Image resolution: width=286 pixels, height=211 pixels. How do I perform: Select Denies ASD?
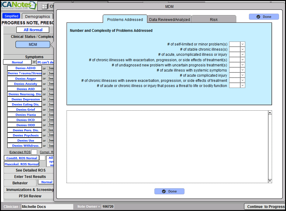(x=25, y=89)
